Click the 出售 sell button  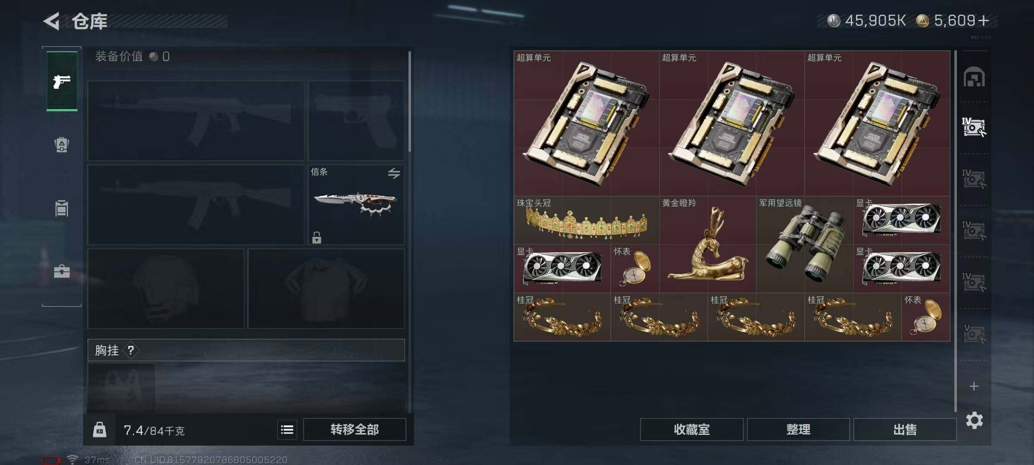[x=905, y=429]
